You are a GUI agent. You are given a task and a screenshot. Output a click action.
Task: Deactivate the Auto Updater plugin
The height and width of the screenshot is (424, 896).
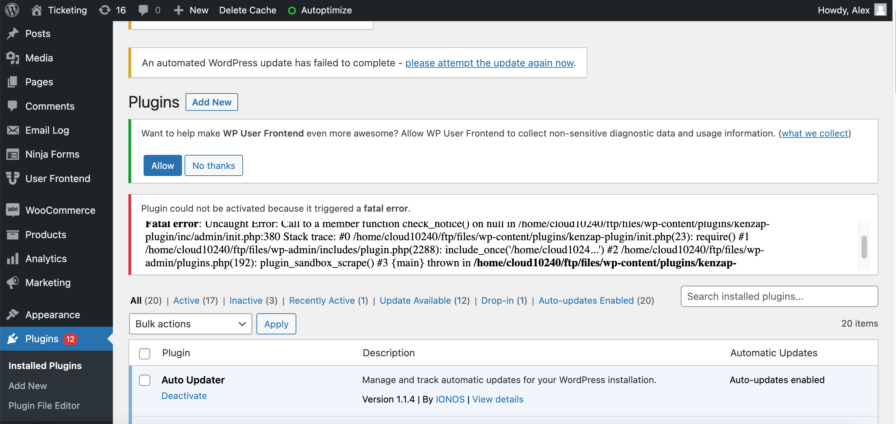(184, 396)
